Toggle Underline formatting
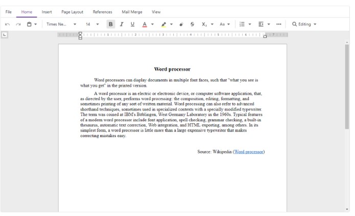The width and height of the screenshot is (355, 216). (x=133, y=24)
